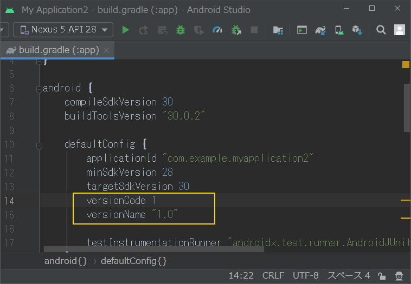Open Search Everywhere magnifier icon

[381, 30]
